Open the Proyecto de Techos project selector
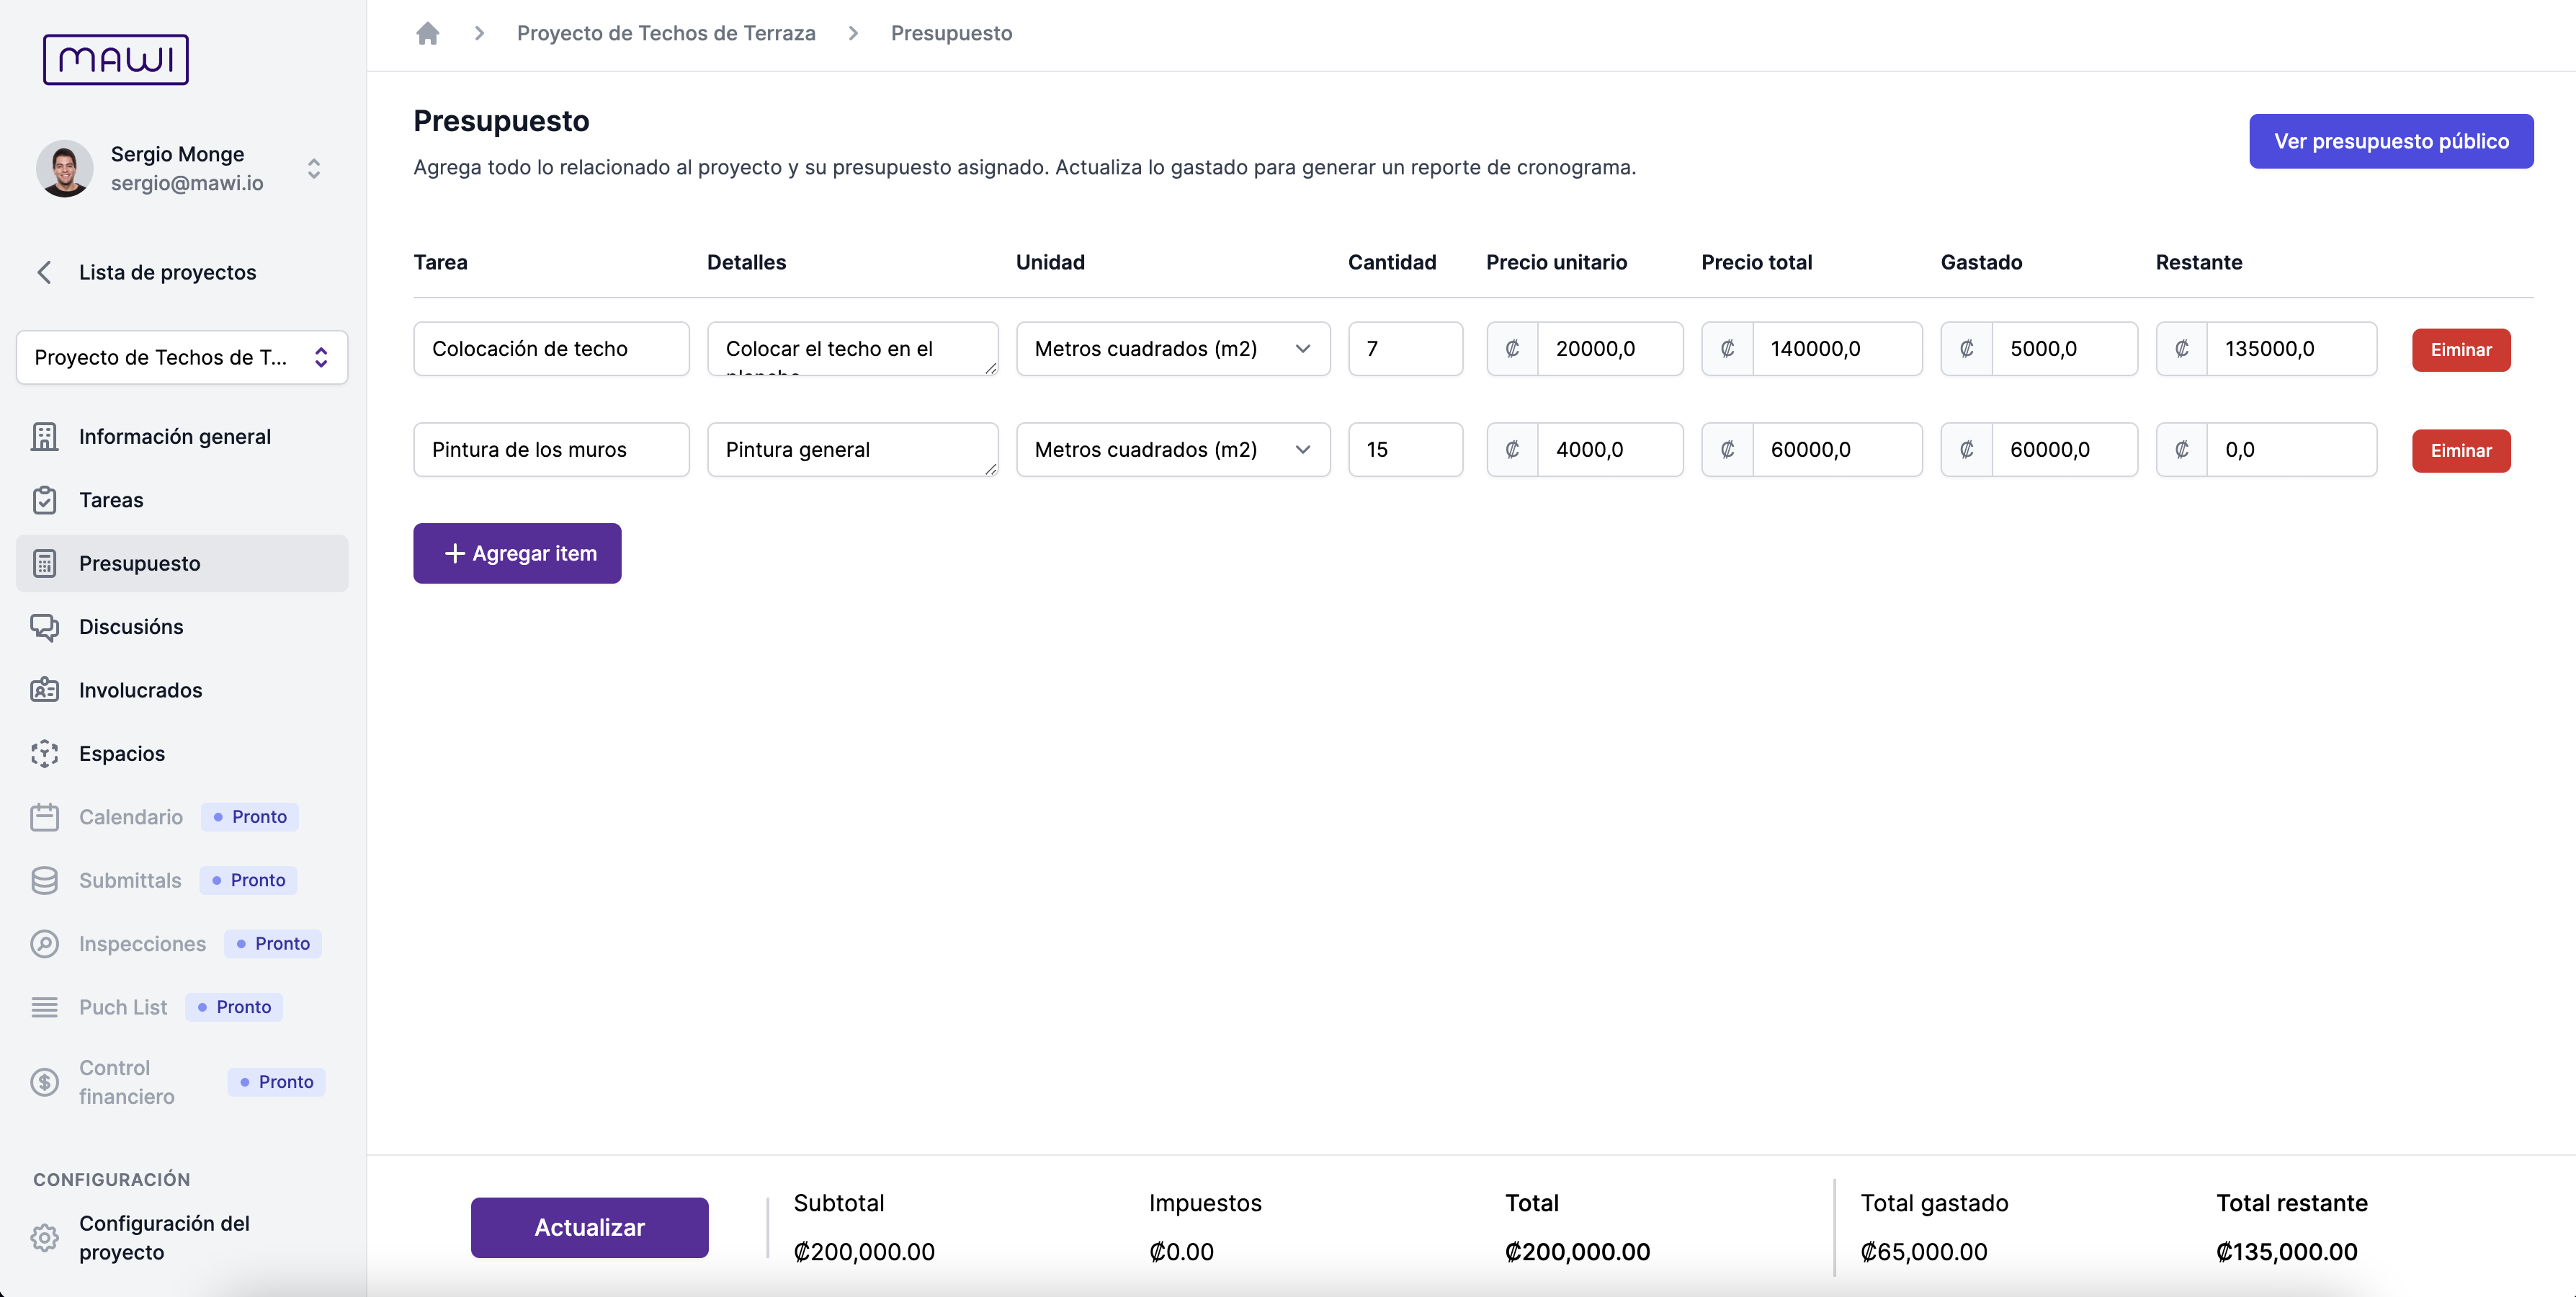This screenshot has height=1297, width=2576. [x=182, y=357]
